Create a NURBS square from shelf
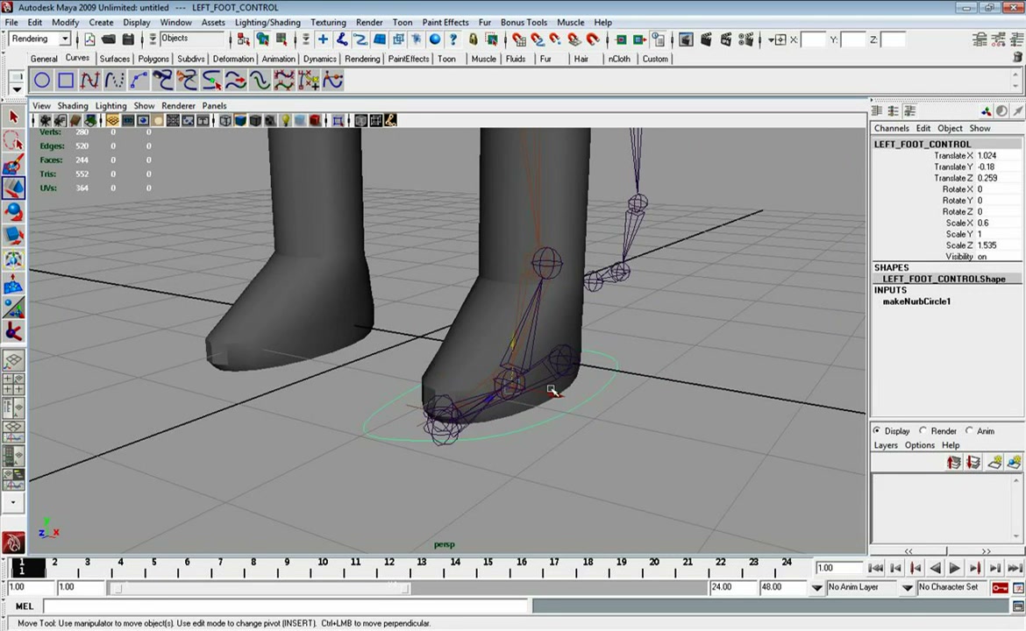Viewport: 1026px width, 631px height. tap(66, 81)
